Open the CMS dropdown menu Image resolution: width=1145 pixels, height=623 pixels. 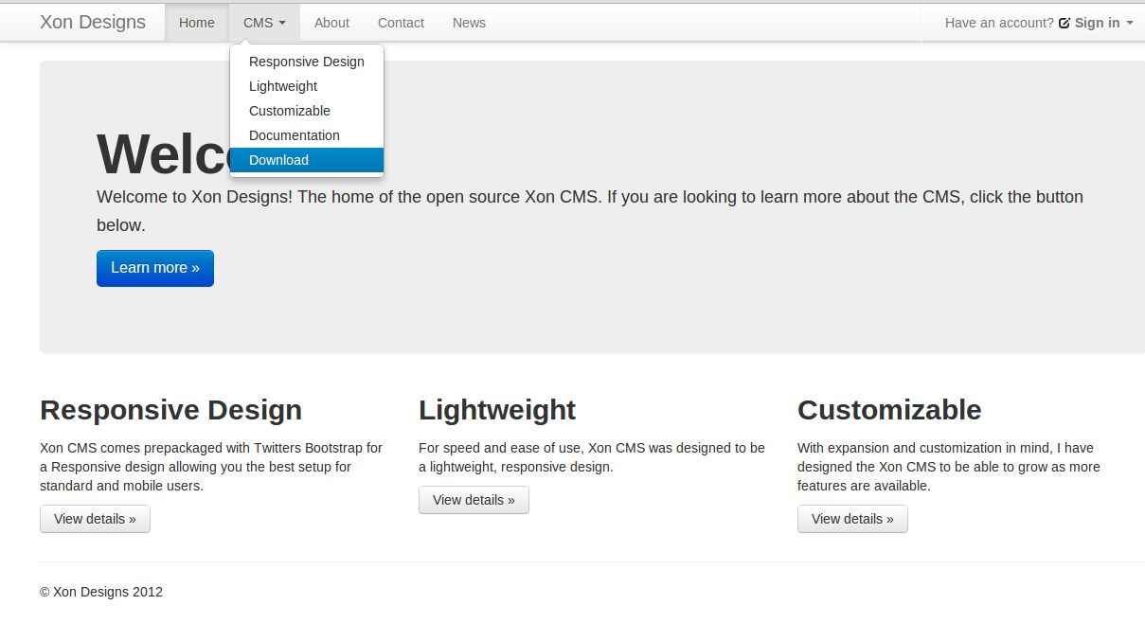pyautogui.click(x=258, y=22)
